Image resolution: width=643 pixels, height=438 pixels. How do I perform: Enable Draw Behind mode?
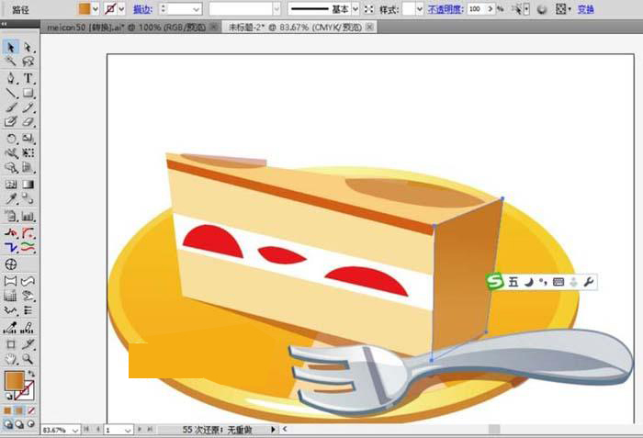[19, 424]
